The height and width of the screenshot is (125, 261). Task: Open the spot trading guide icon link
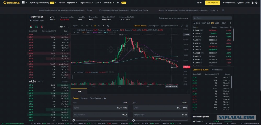click(x=160, y=18)
